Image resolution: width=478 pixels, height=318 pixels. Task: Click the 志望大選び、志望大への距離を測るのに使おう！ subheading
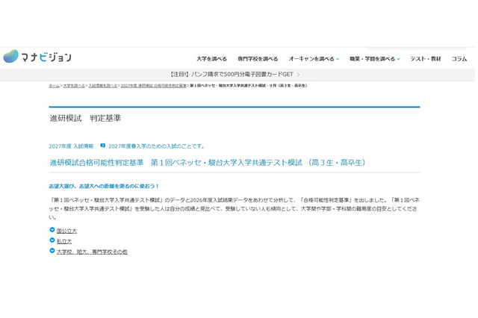tap(104, 186)
